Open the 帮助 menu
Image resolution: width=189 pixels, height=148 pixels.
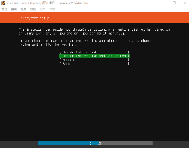[52, 9]
